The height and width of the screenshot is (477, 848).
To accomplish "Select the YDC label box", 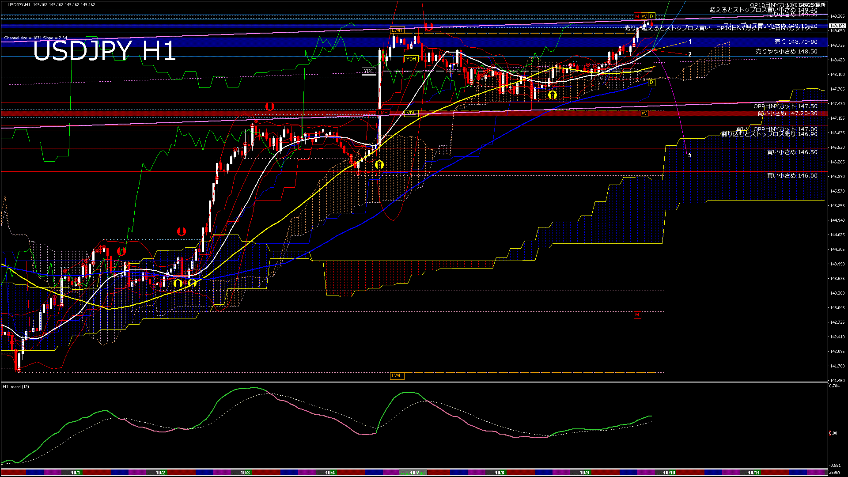I will click(x=368, y=71).
